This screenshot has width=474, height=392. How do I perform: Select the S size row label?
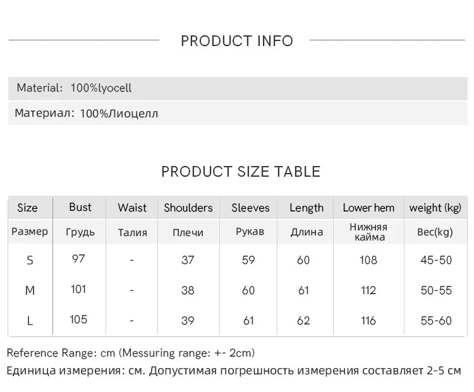point(30,260)
